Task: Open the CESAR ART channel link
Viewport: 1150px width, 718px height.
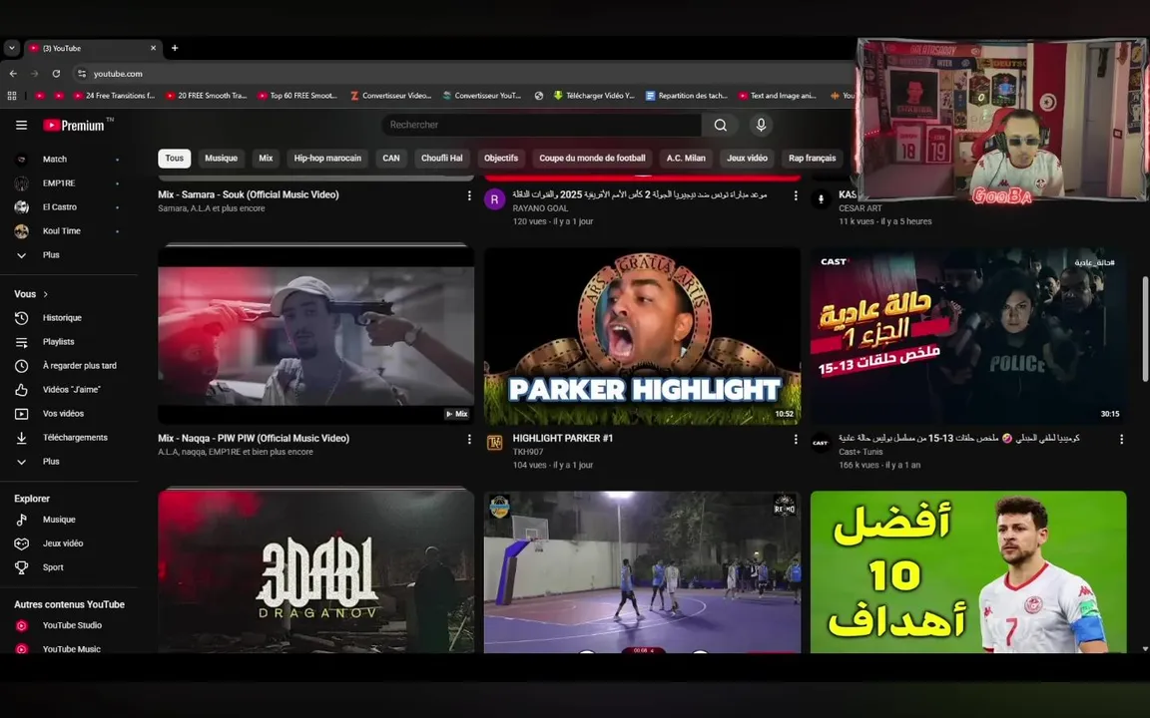Action: pyautogui.click(x=861, y=208)
